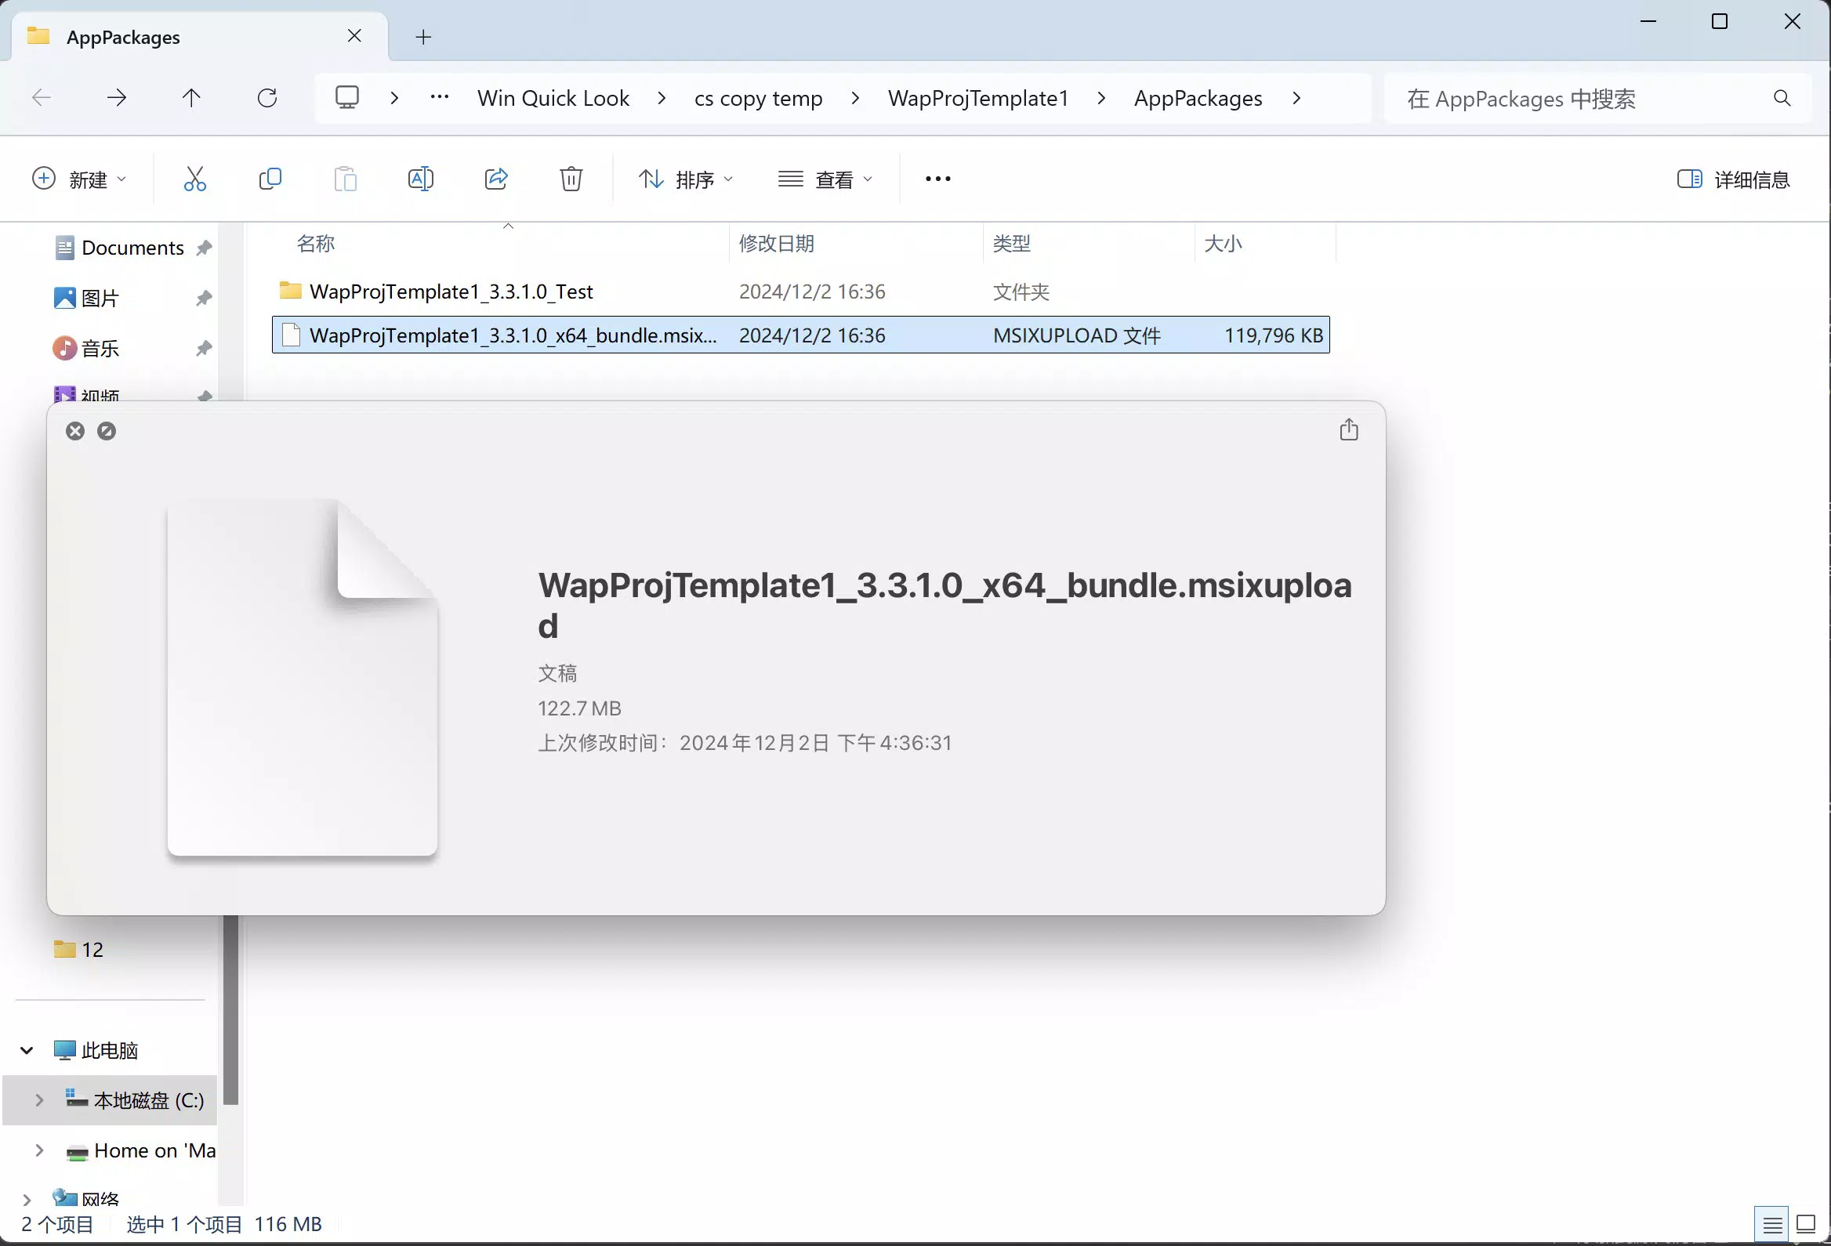Click Win Quick Look breadcrumb
1831x1246 pixels.
553,98
